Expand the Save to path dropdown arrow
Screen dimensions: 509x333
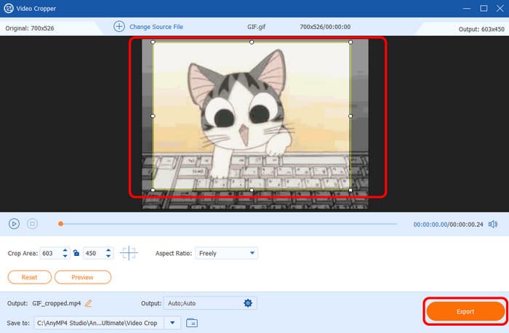pos(172,323)
